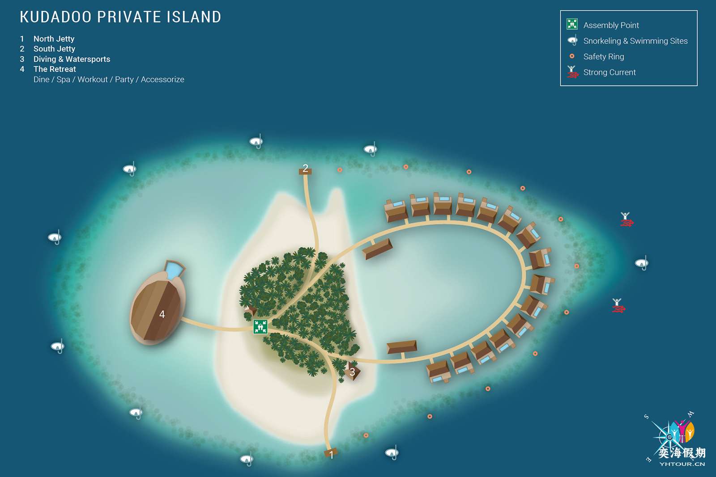
Task: Select marker 1 at the North Jetty
Action: pyautogui.click(x=331, y=455)
